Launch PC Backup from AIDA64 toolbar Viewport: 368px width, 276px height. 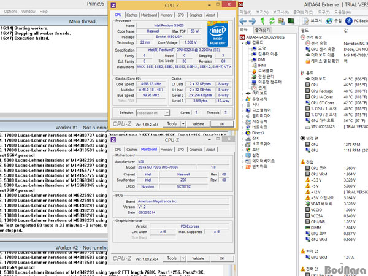[356, 21]
